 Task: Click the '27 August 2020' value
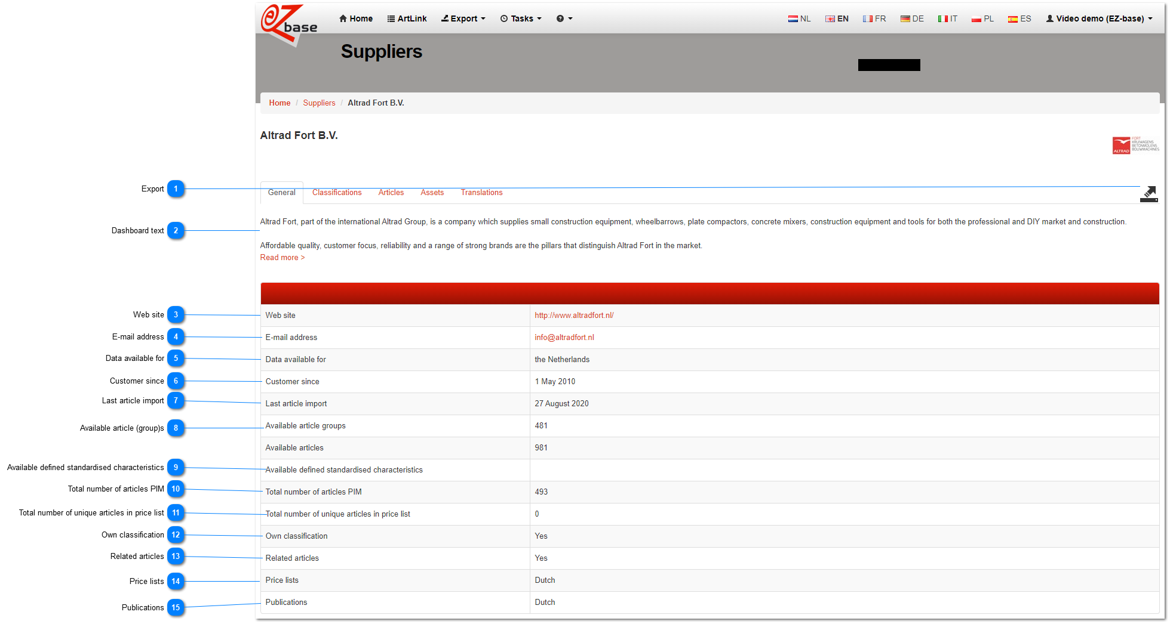(561, 404)
